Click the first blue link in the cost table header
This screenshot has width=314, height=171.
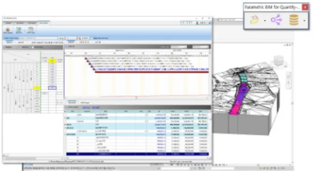[x=86, y=107]
